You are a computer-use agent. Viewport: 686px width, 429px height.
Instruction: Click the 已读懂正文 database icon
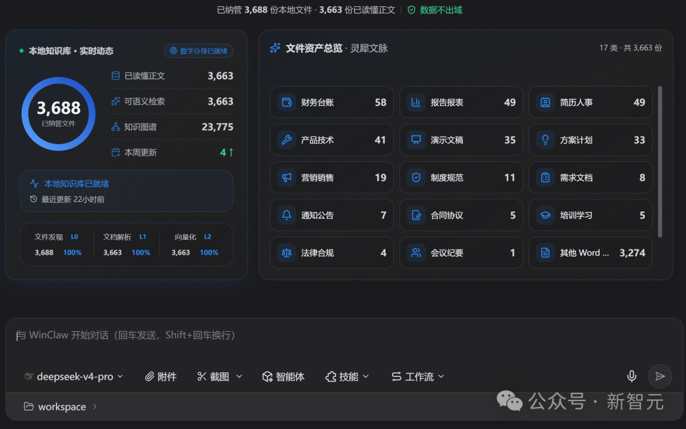[116, 76]
